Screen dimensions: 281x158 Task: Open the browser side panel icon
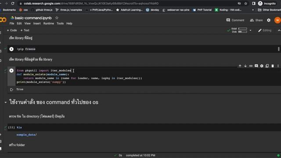point(254,4)
